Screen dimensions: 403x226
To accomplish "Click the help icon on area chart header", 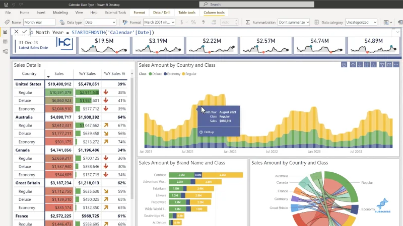I will (x=344, y=65).
